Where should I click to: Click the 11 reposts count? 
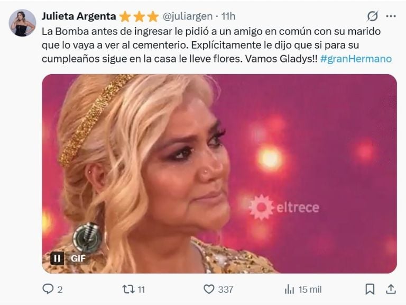[141, 290]
